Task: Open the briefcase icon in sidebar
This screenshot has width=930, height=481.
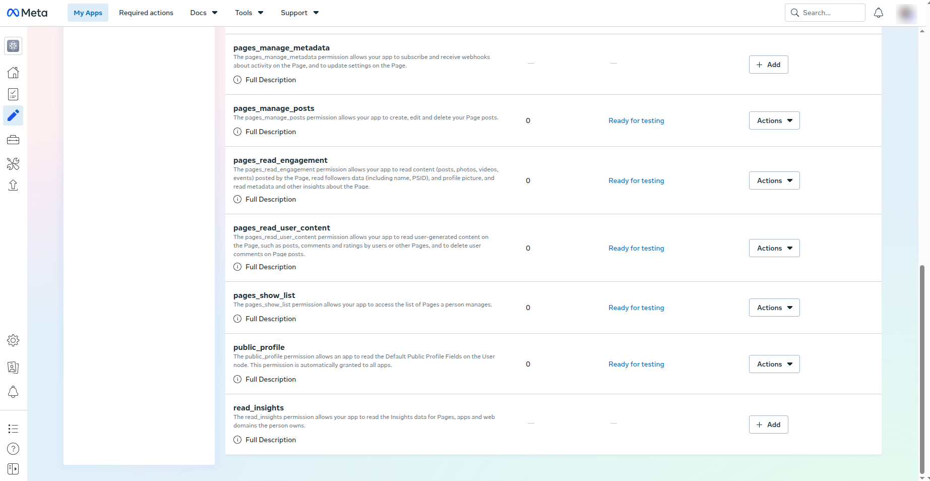Action: (x=14, y=140)
